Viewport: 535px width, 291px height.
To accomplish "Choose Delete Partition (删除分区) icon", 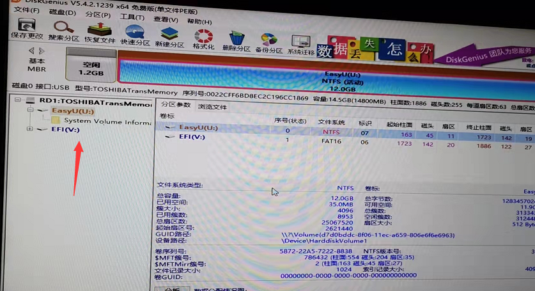I will [236, 41].
